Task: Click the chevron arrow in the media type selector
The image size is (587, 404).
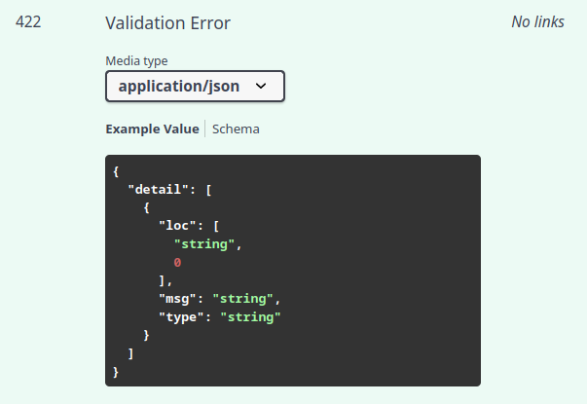Action: pos(261,86)
